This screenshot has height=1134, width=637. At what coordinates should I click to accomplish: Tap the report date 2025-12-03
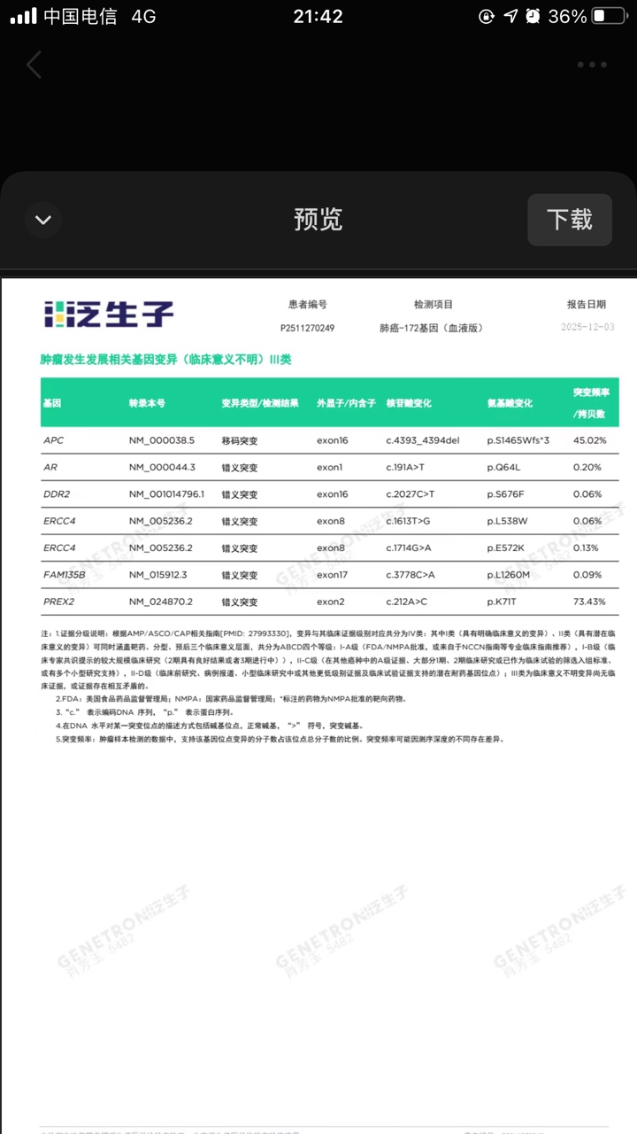(587, 328)
